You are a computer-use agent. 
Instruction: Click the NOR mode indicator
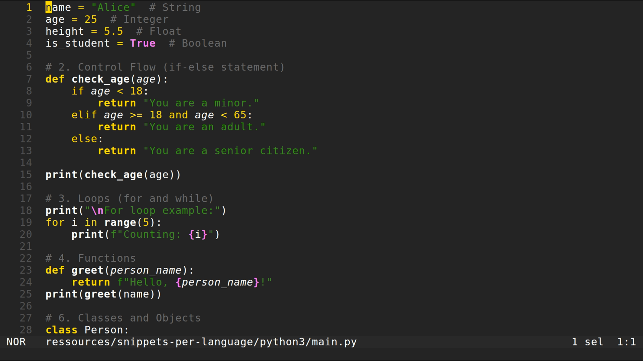[16, 342]
